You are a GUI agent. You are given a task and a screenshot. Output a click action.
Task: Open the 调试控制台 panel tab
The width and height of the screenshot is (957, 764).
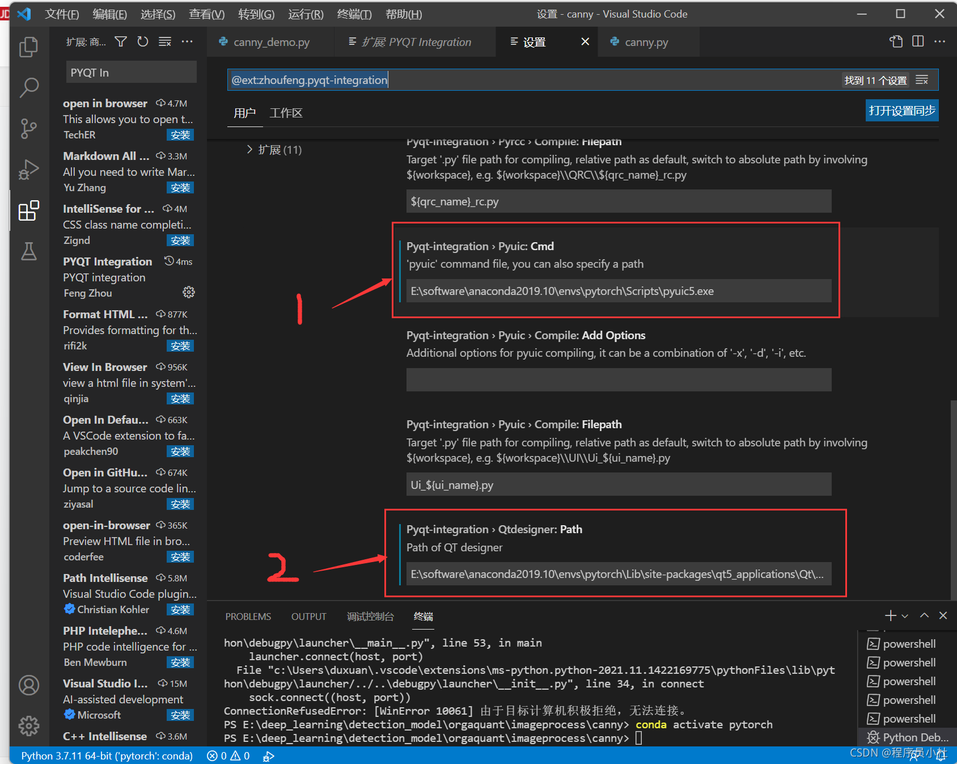coord(370,617)
